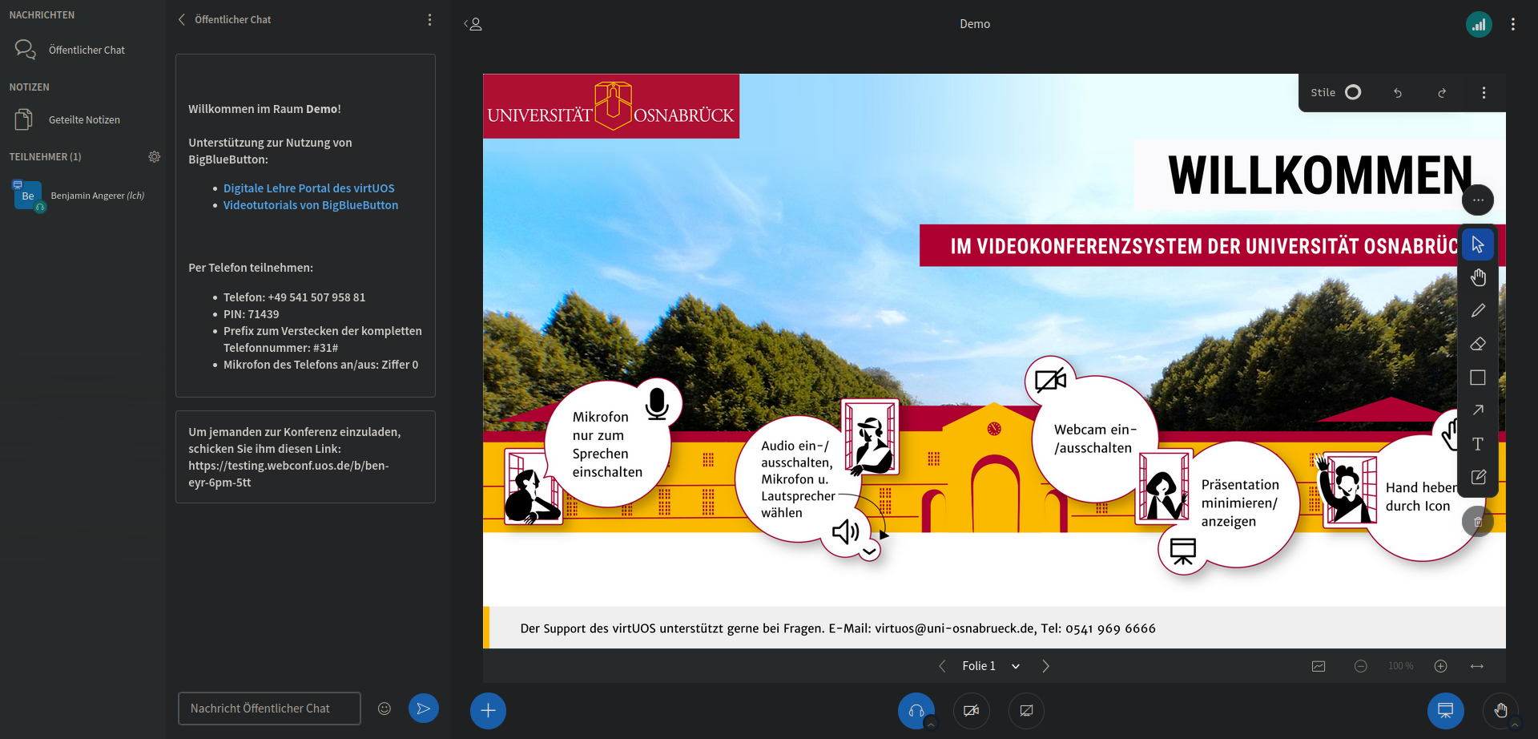The height and width of the screenshot is (739, 1538).
Task: Click TEILNEHMER (1) heading
Action: point(45,157)
